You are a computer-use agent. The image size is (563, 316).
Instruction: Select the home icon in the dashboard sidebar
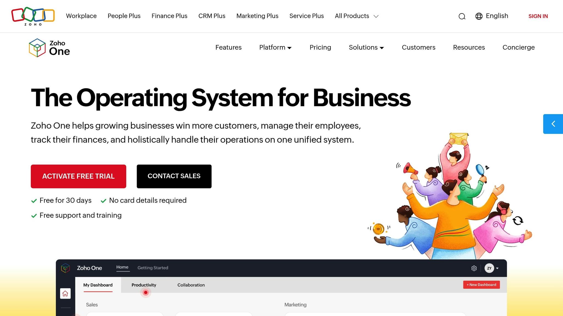(65, 293)
